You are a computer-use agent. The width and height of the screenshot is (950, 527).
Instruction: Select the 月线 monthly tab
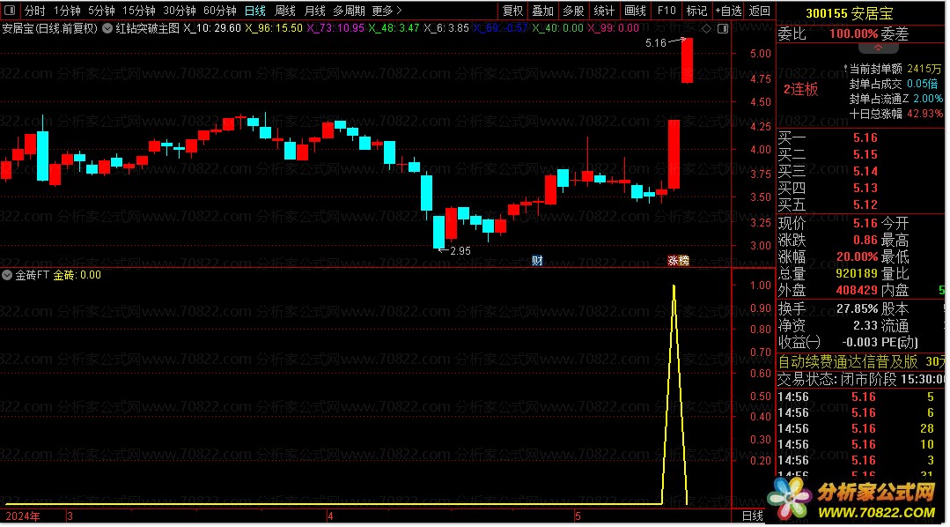click(314, 11)
